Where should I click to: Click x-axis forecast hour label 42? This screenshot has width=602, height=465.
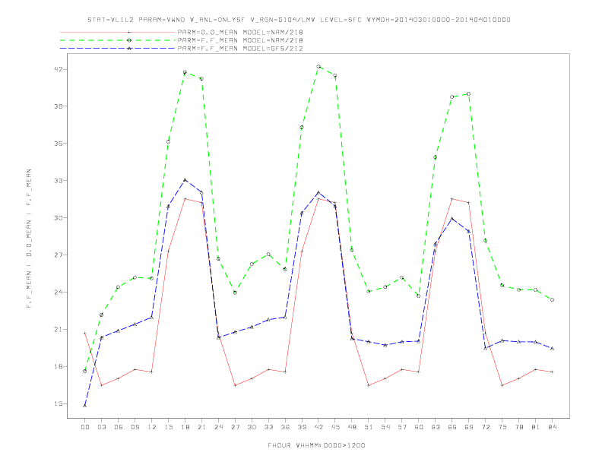pos(318,427)
